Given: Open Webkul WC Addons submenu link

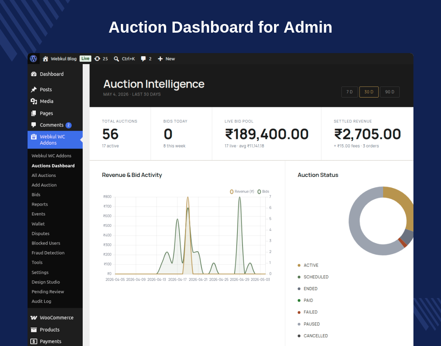Looking at the screenshot, I should [52, 156].
